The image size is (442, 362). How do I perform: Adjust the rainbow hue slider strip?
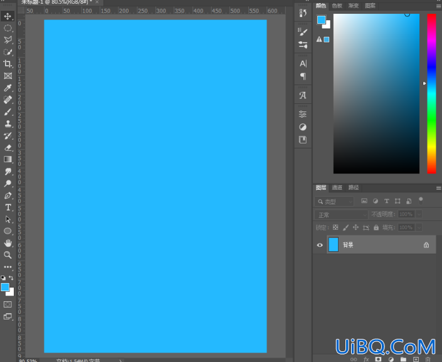tap(431, 93)
